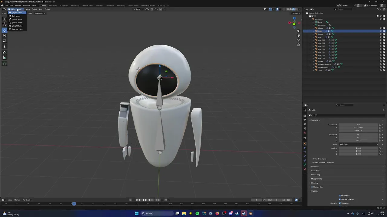Screen dimensions: 387x217
Task: Open the Marker menu in the timeline
Action: point(17,200)
